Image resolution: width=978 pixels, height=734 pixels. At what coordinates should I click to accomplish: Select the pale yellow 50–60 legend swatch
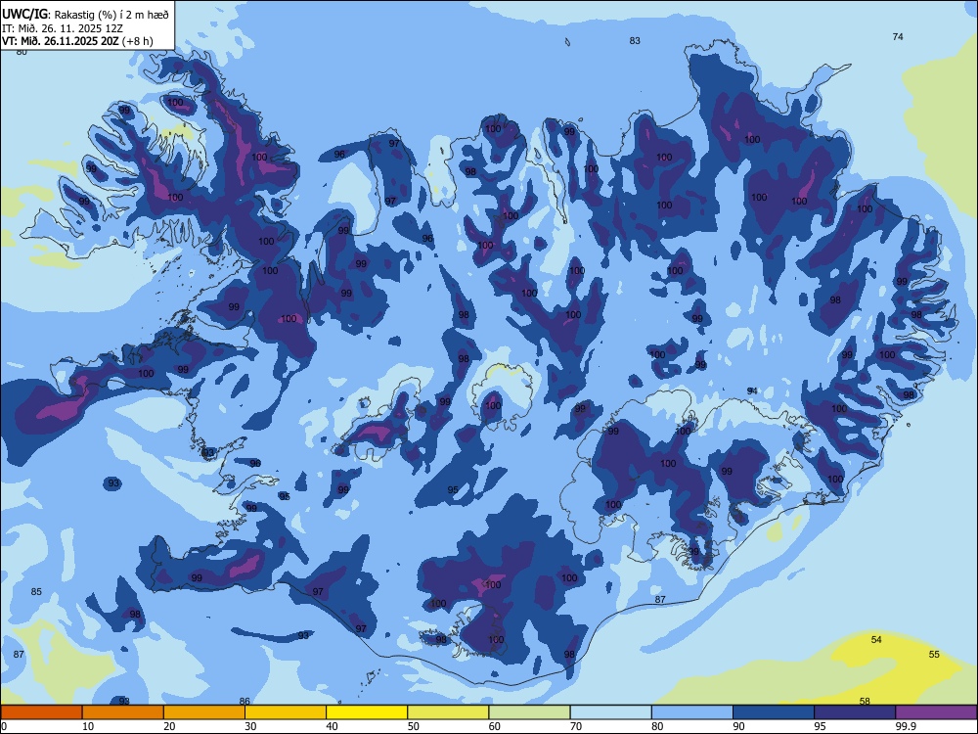coord(448,712)
